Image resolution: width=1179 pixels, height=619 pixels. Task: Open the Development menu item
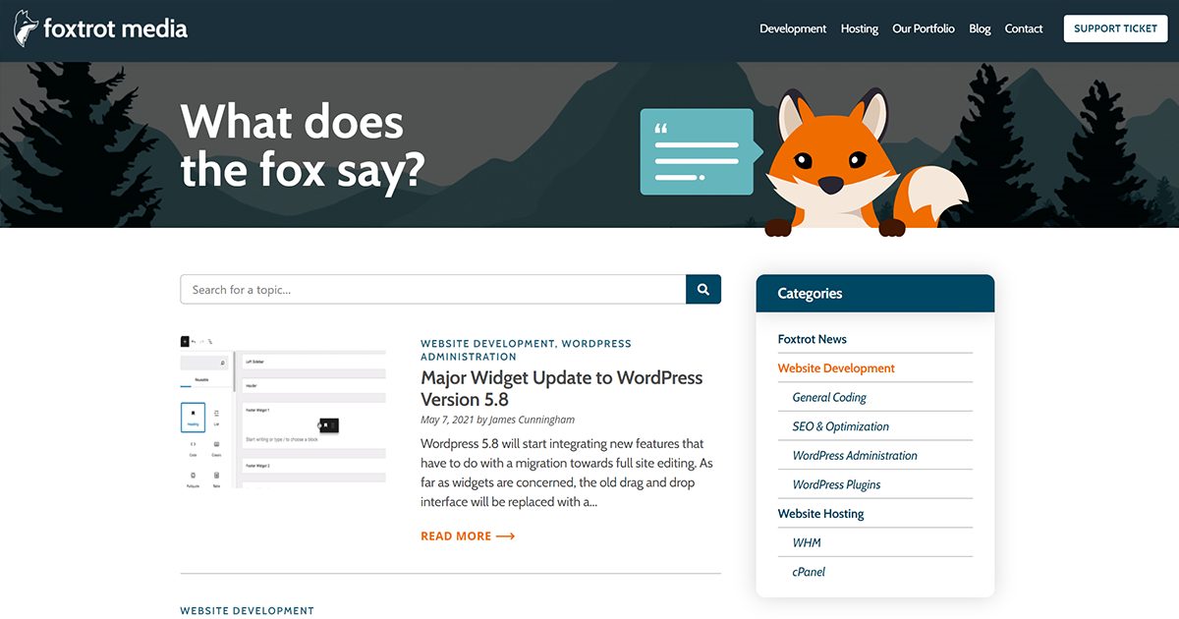[792, 28]
